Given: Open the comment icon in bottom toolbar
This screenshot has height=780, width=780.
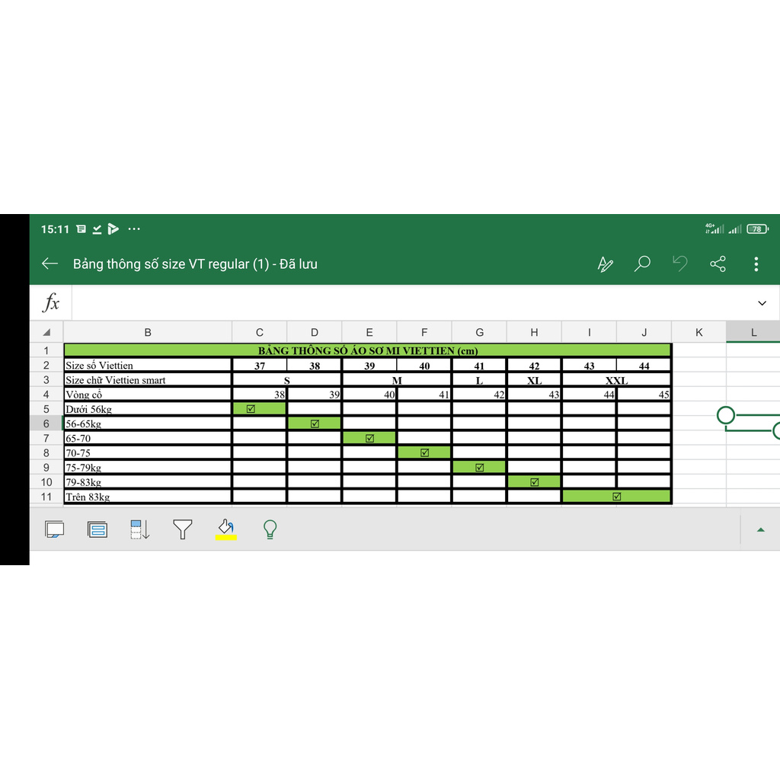Looking at the screenshot, I should coord(54,529).
